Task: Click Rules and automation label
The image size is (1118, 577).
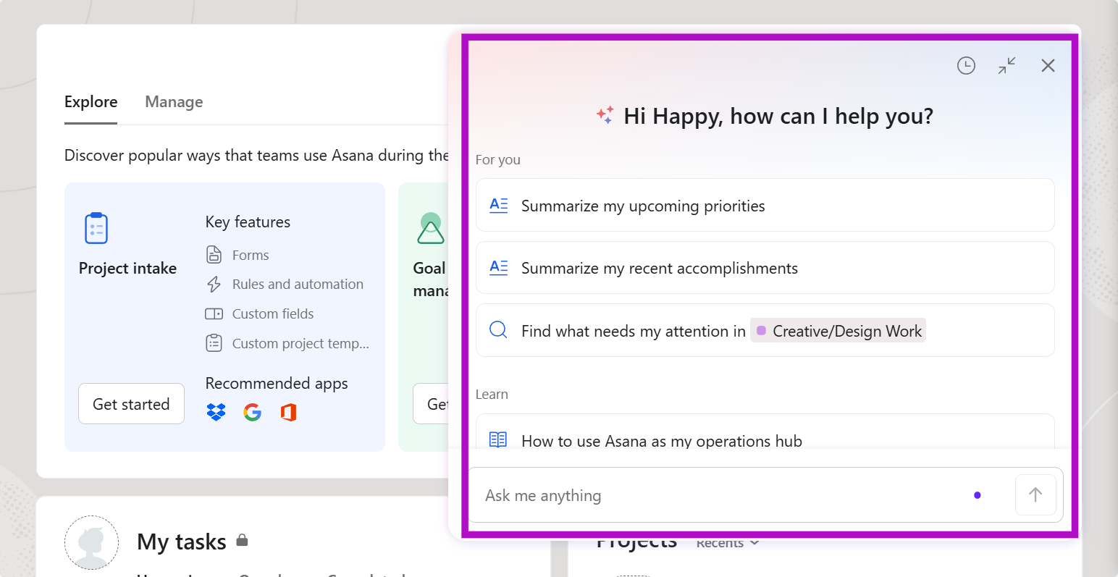Action: coord(298,285)
